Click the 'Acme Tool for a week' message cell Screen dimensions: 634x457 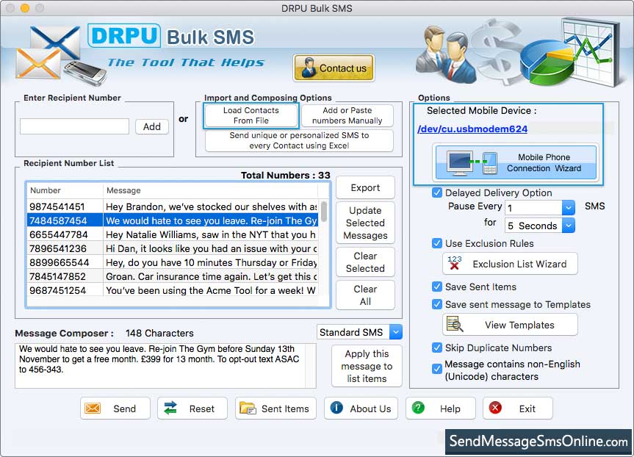211,290
